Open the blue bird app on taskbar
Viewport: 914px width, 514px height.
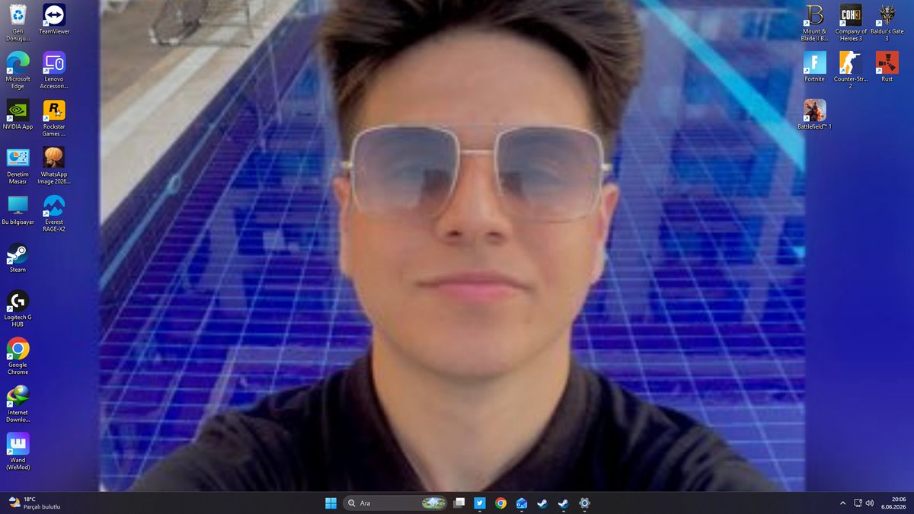tap(480, 503)
